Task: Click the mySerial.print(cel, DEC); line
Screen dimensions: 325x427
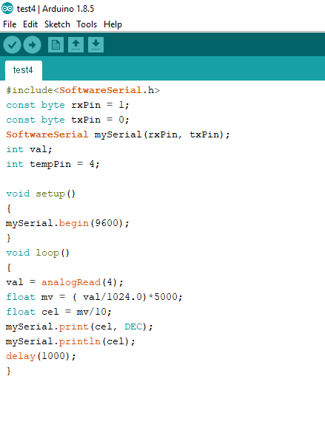Action: tap(79, 327)
